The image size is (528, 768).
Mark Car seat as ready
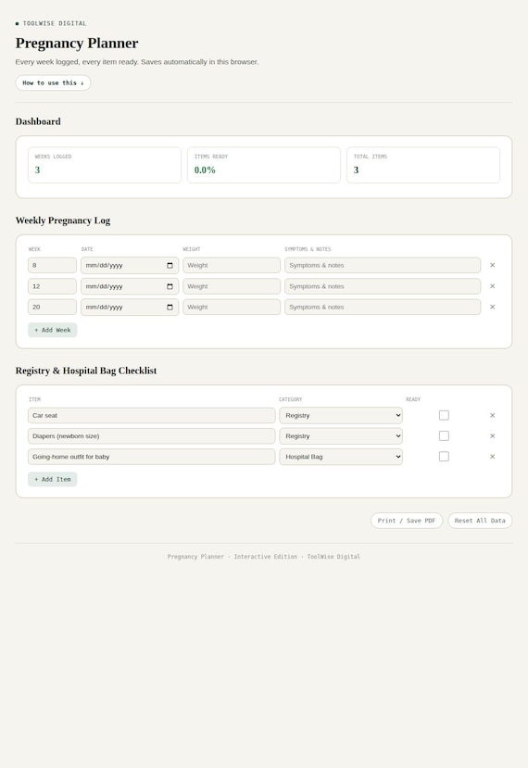click(x=444, y=415)
